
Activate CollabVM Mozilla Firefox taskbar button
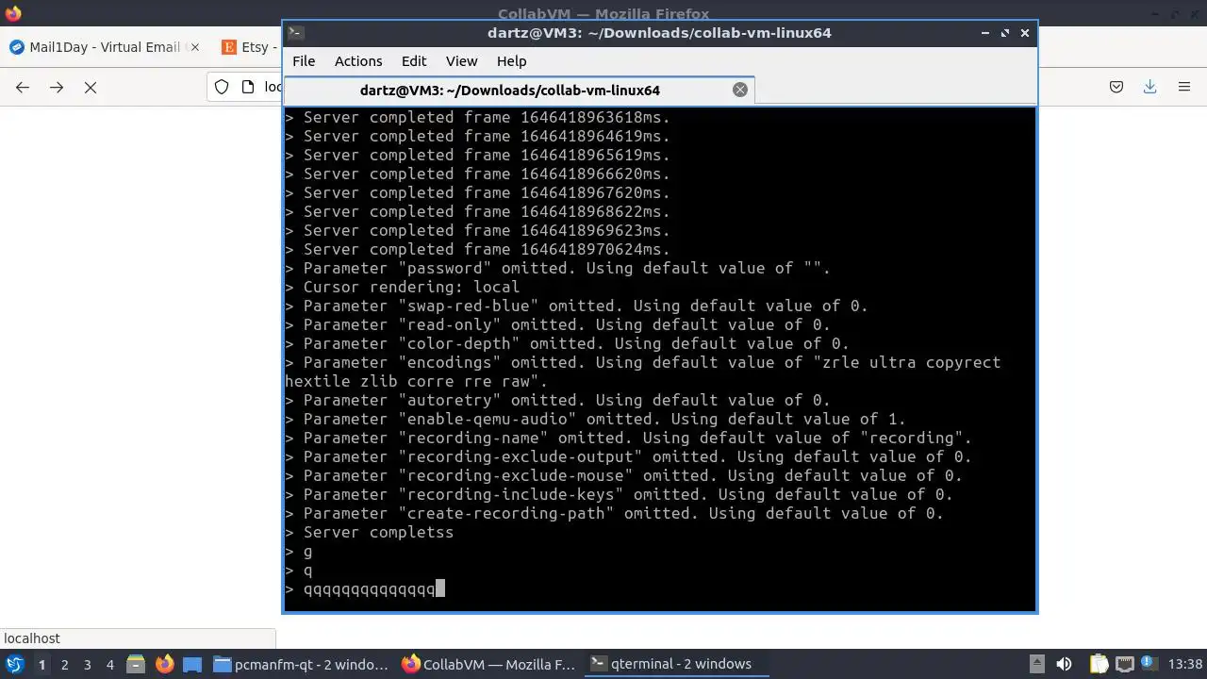coord(488,664)
